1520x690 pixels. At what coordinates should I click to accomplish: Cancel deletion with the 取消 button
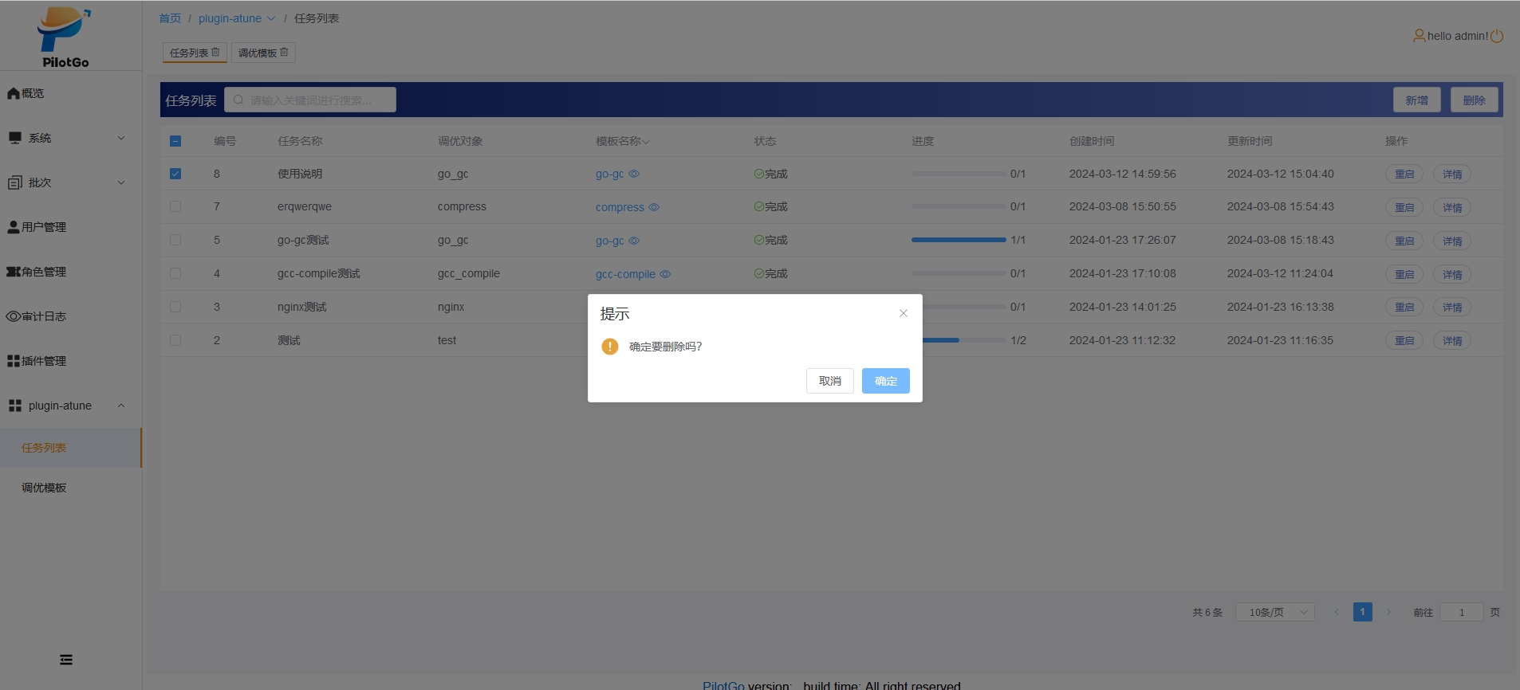coord(829,381)
